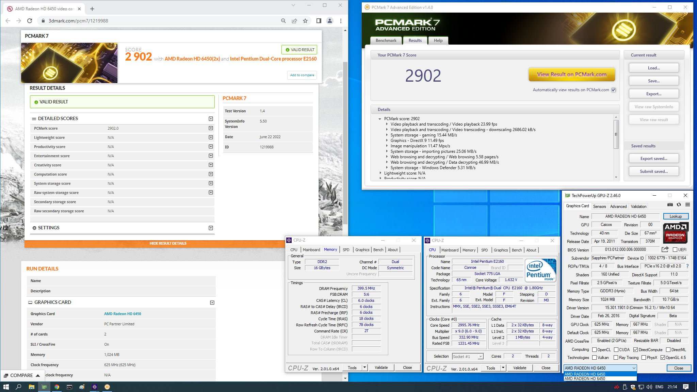
Task: Switch to the Benchmark tab in PCMark 7
Action: (x=386, y=40)
